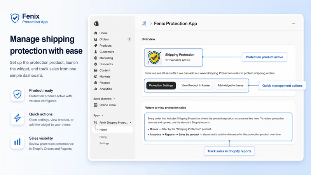Screen dimensions: 311x175
Task: Click View Product in Admin button
Action: [x=196, y=86]
